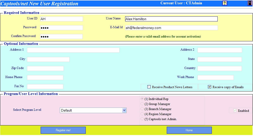
Task: Click the Address 1 input box
Action: pos(73,50)
